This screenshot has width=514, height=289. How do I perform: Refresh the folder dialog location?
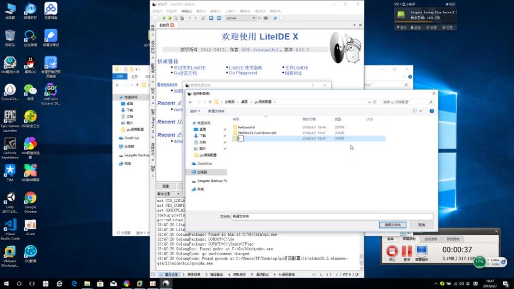[x=375, y=102]
